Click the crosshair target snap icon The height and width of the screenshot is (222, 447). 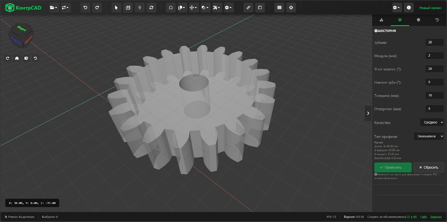click(x=291, y=8)
